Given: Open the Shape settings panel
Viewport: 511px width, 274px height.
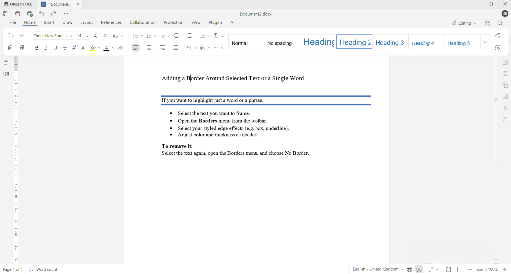Looking at the screenshot, I should (x=505, y=85).
